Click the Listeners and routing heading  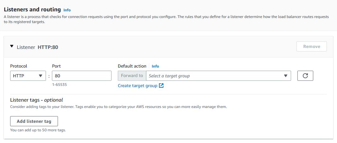point(32,10)
